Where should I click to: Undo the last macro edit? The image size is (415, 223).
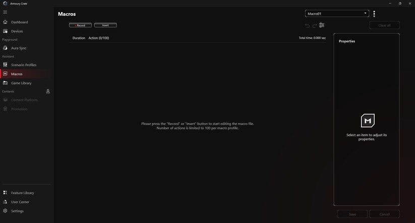point(307,25)
